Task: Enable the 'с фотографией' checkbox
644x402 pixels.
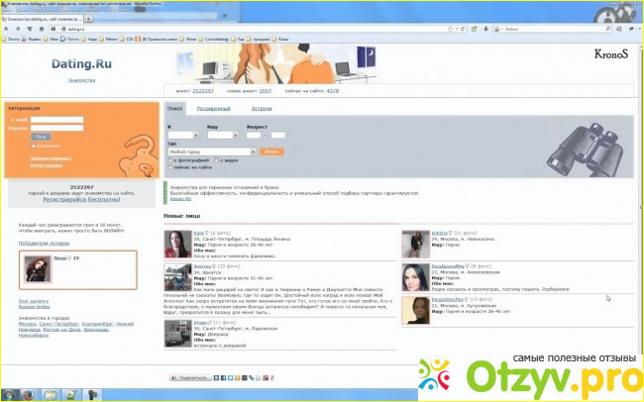Action: 169,160
